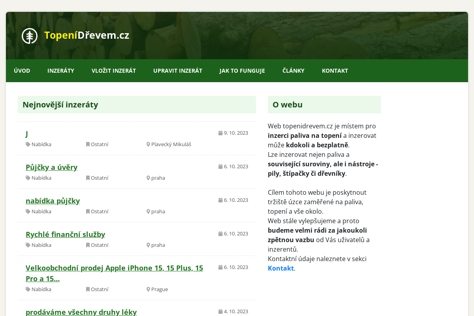
Task: Open the Půjčky a úvěry listing
Action: 51,167
